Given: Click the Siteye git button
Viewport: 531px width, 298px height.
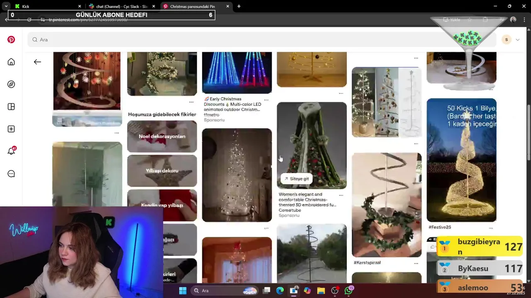Looking at the screenshot, I should click(x=296, y=179).
